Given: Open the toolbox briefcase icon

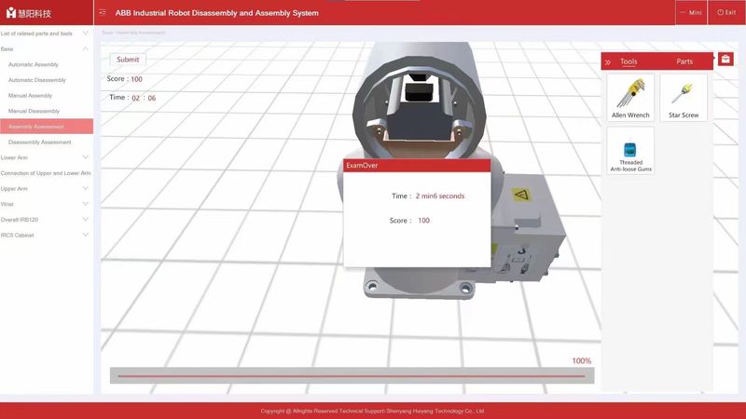Looking at the screenshot, I should (725, 60).
